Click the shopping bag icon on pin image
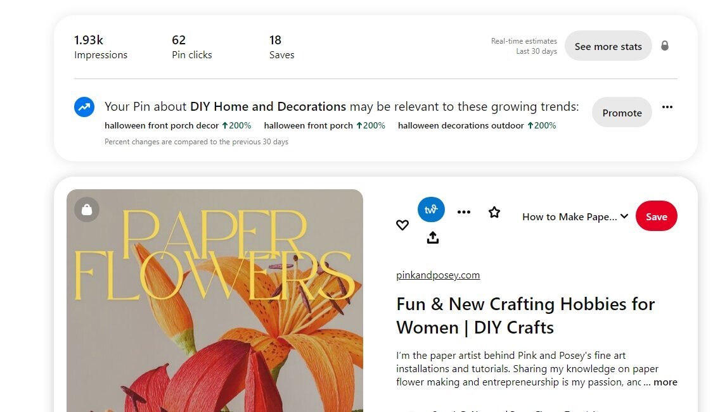The height and width of the screenshot is (412, 720). (87, 210)
